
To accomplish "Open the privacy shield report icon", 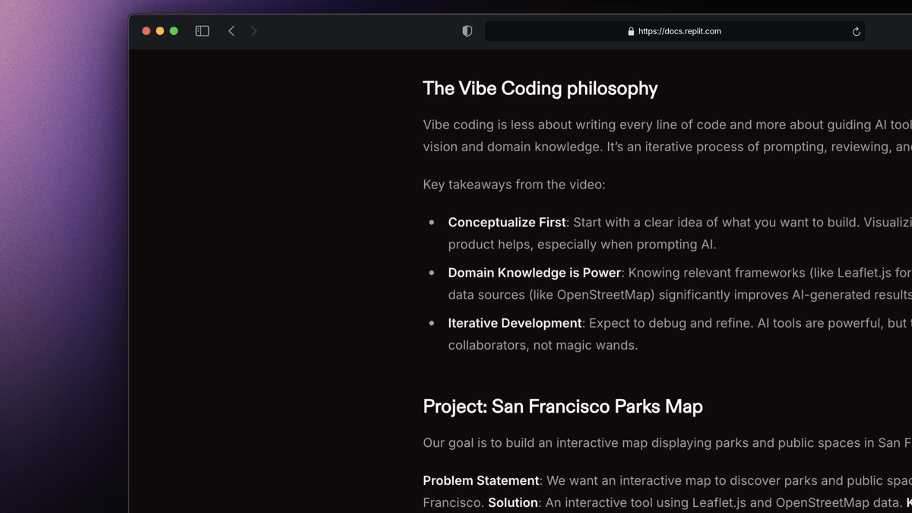I will click(467, 31).
